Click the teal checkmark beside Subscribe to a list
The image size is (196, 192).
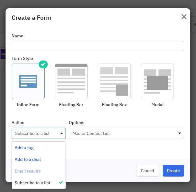61,182
